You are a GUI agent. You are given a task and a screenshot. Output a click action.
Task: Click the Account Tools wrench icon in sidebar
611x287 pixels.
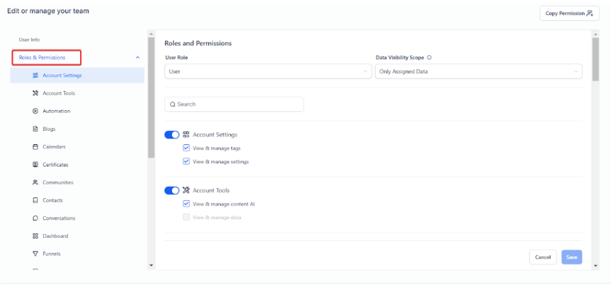(35, 93)
